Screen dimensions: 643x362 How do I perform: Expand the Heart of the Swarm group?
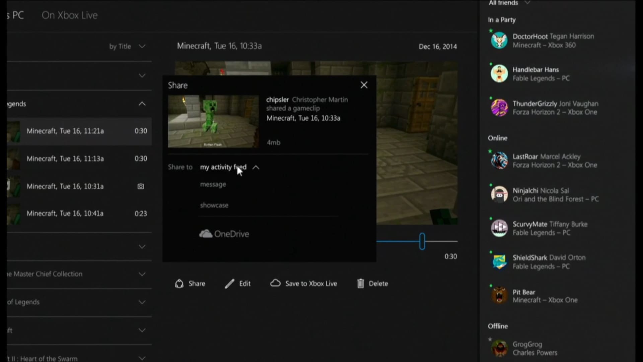click(142, 358)
